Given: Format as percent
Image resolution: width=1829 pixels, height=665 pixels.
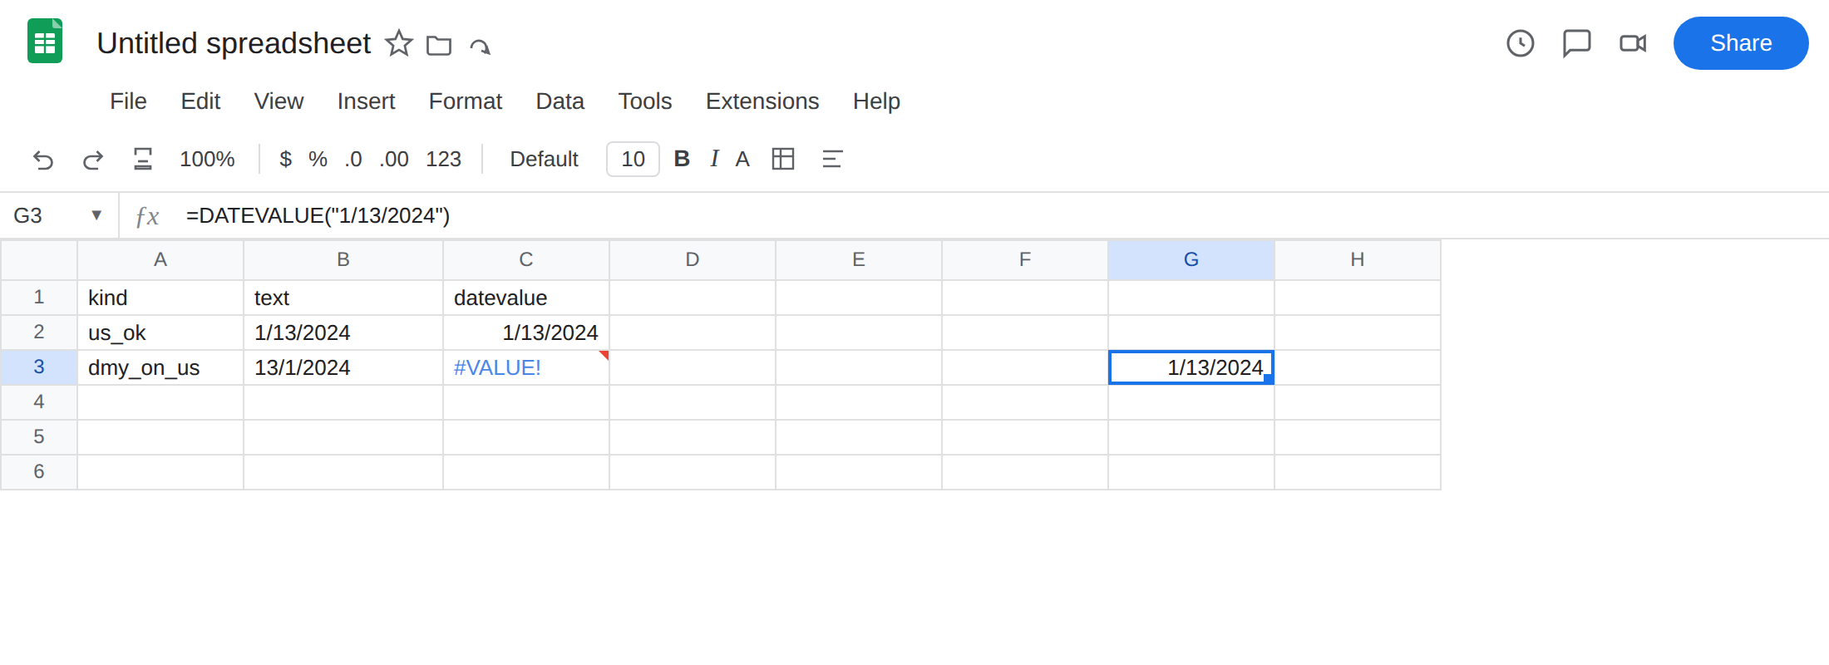Looking at the screenshot, I should (318, 159).
